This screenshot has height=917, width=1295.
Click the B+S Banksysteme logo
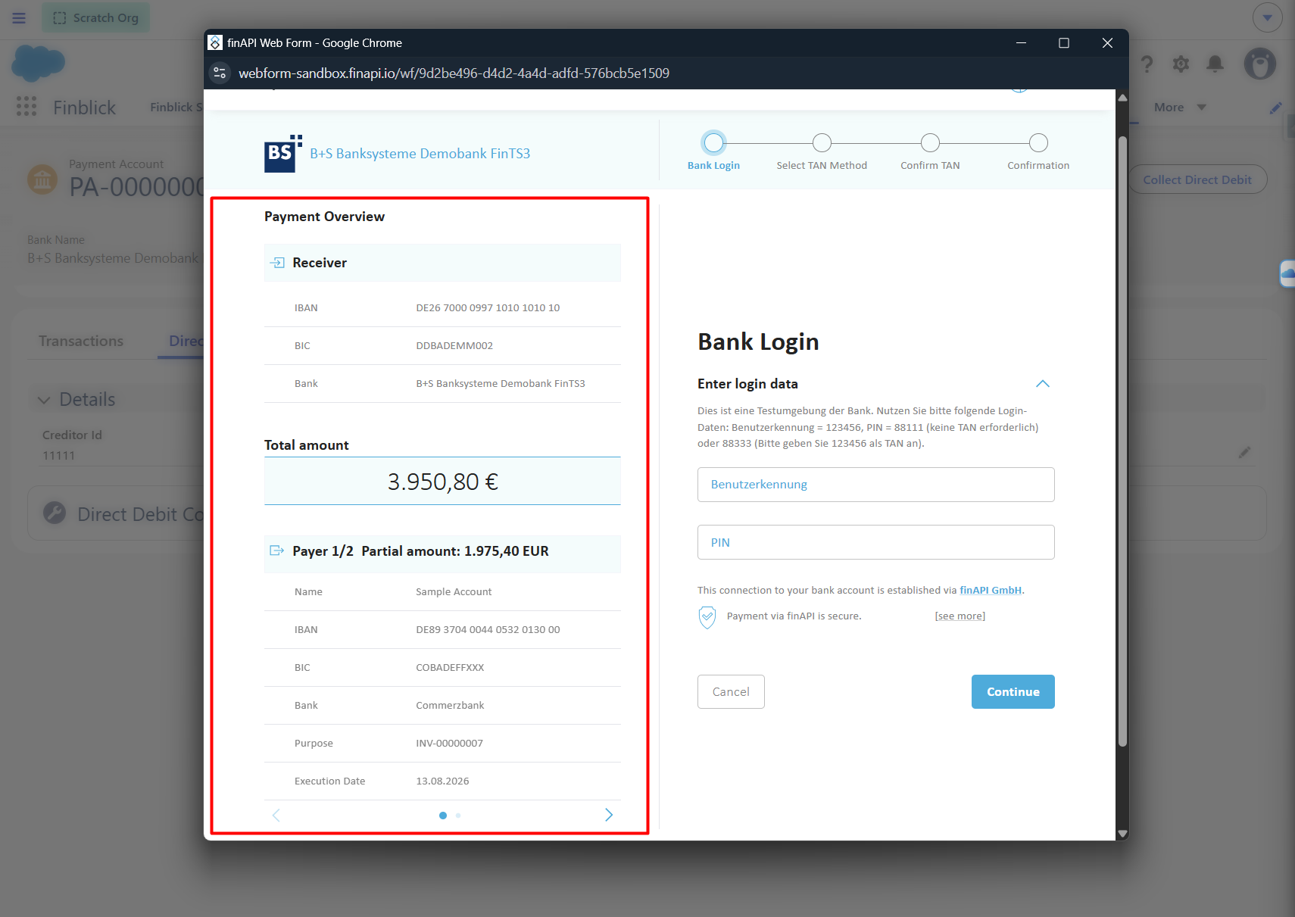tap(283, 154)
